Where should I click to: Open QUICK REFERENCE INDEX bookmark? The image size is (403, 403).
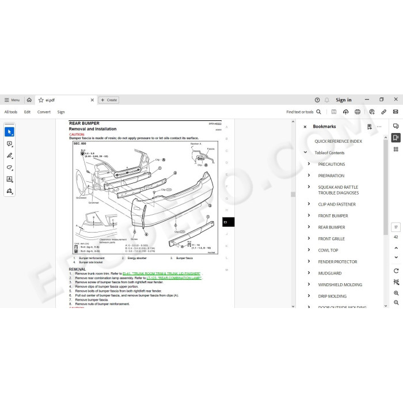[339, 142]
